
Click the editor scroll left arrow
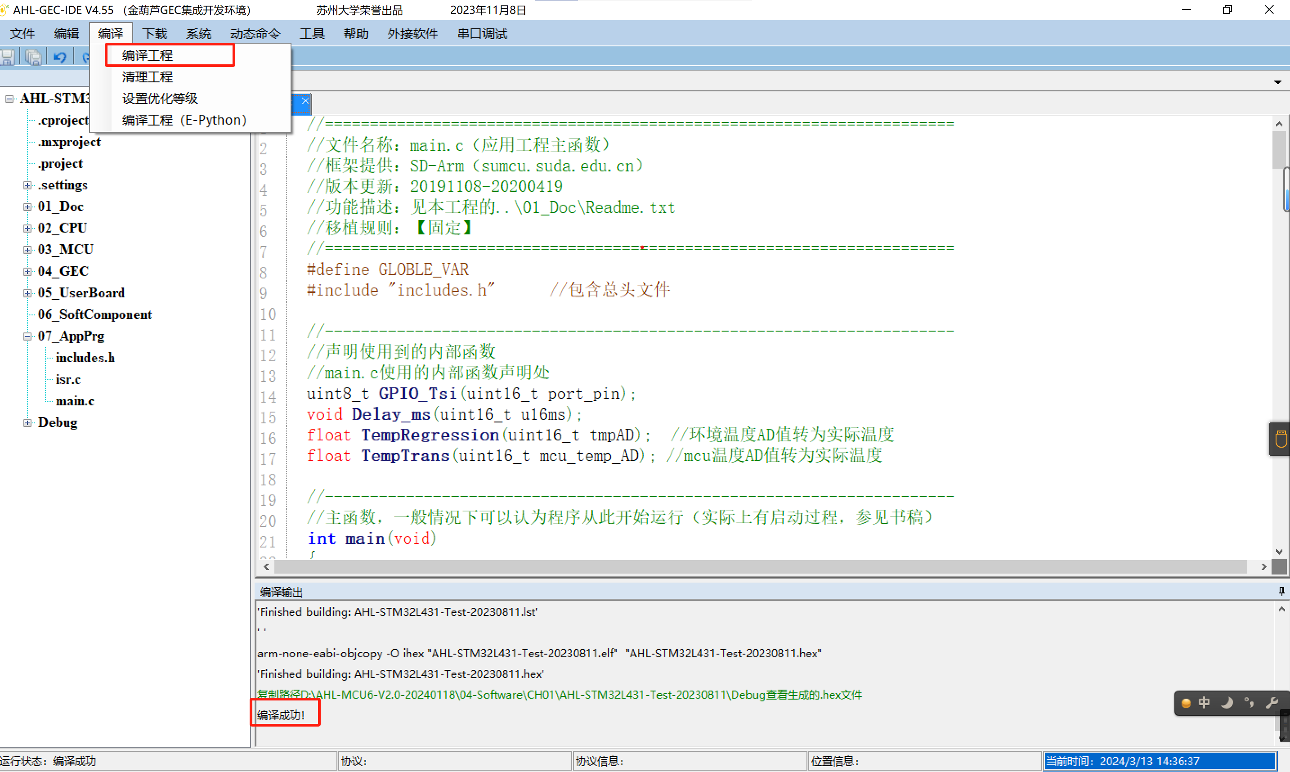(x=267, y=566)
